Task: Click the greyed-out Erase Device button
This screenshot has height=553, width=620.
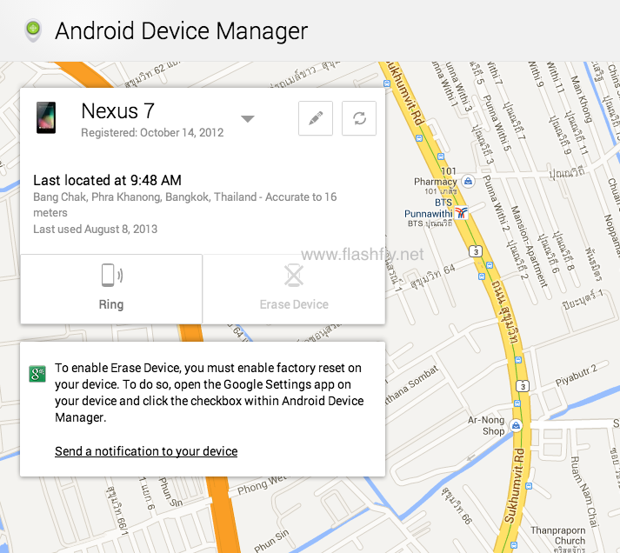Action: click(294, 288)
